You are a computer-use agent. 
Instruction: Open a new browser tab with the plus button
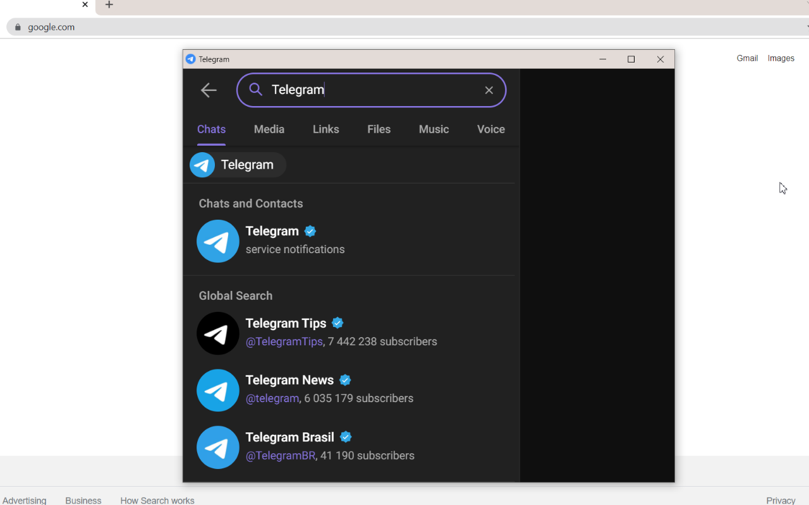click(109, 5)
